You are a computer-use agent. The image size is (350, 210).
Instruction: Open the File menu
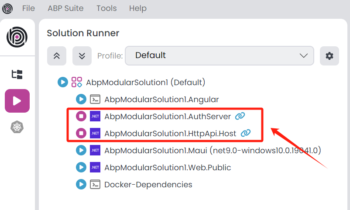coord(28,8)
